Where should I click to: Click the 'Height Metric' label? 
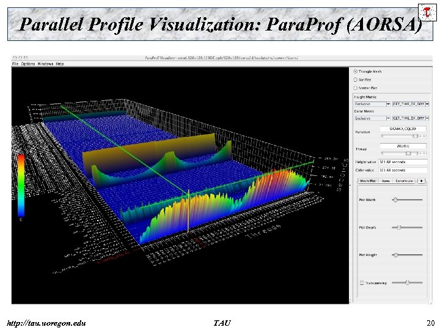[365, 97]
